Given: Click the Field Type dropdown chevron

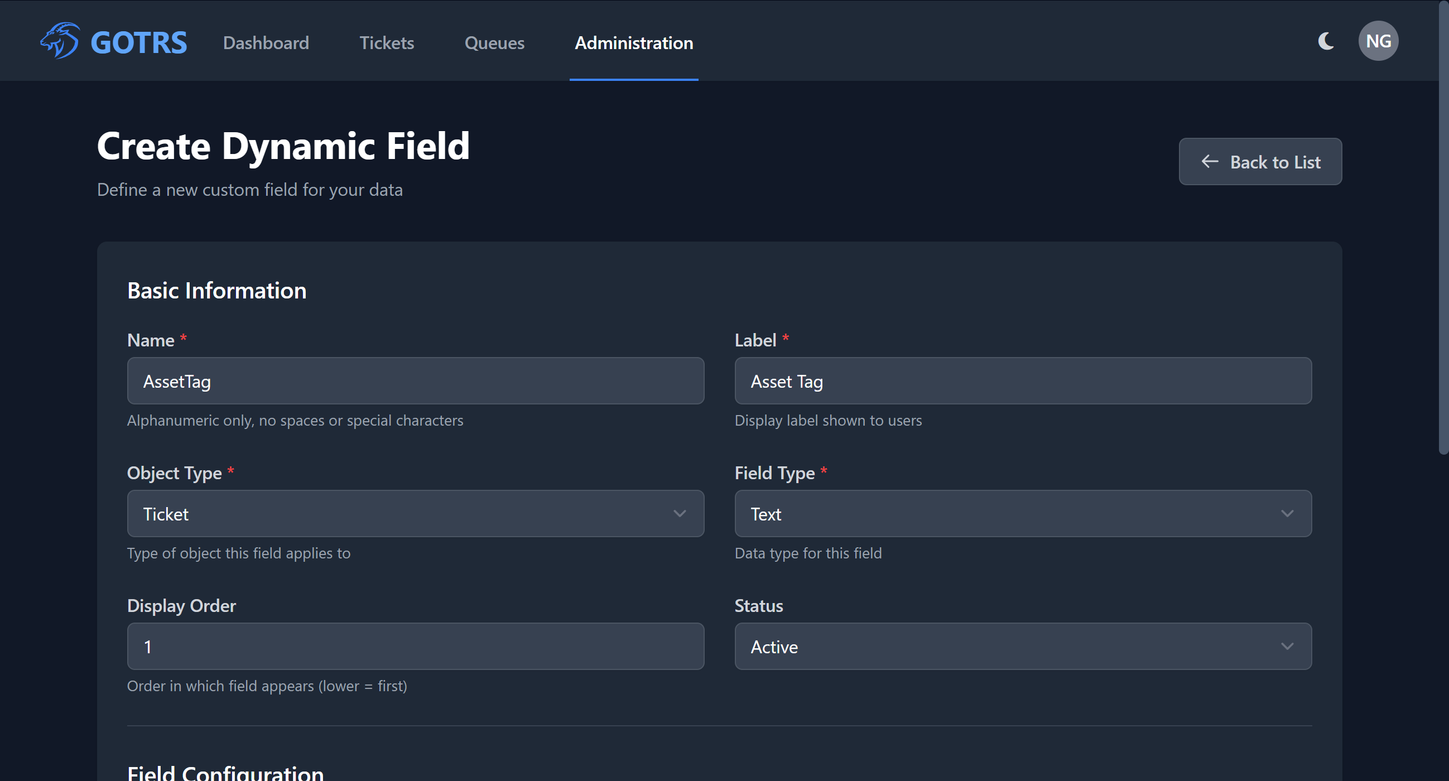Looking at the screenshot, I should pos(1288,513).
